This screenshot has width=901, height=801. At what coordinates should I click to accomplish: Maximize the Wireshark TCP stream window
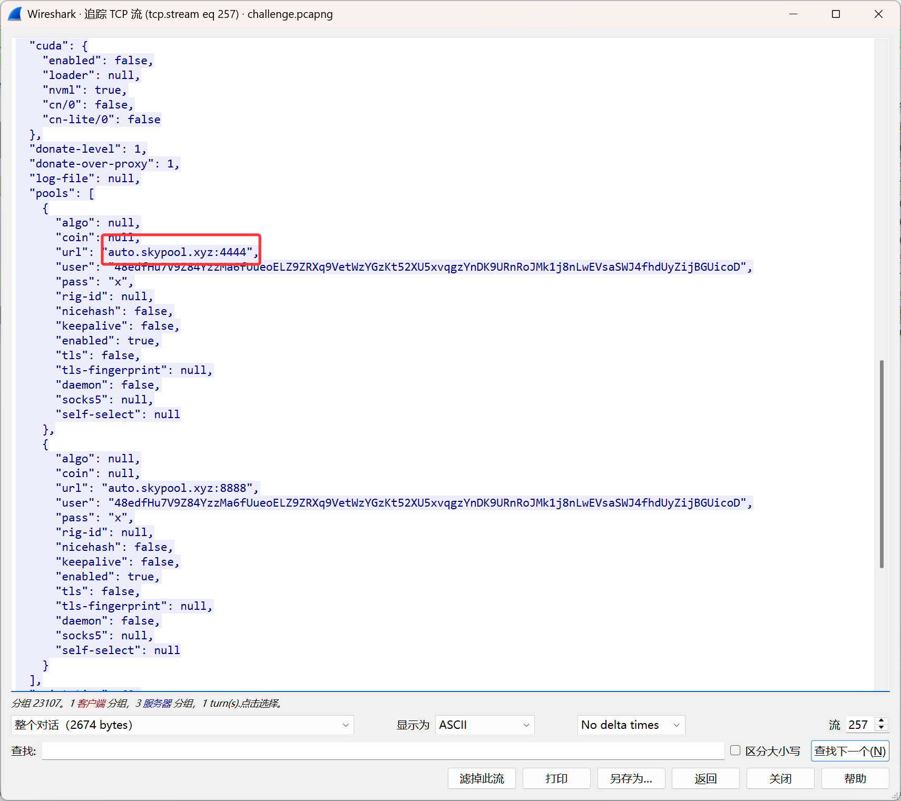click(836, 14)
